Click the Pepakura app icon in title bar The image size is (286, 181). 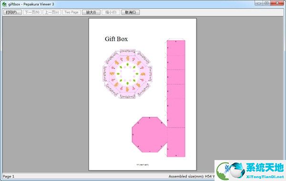(x=4, y=4)
